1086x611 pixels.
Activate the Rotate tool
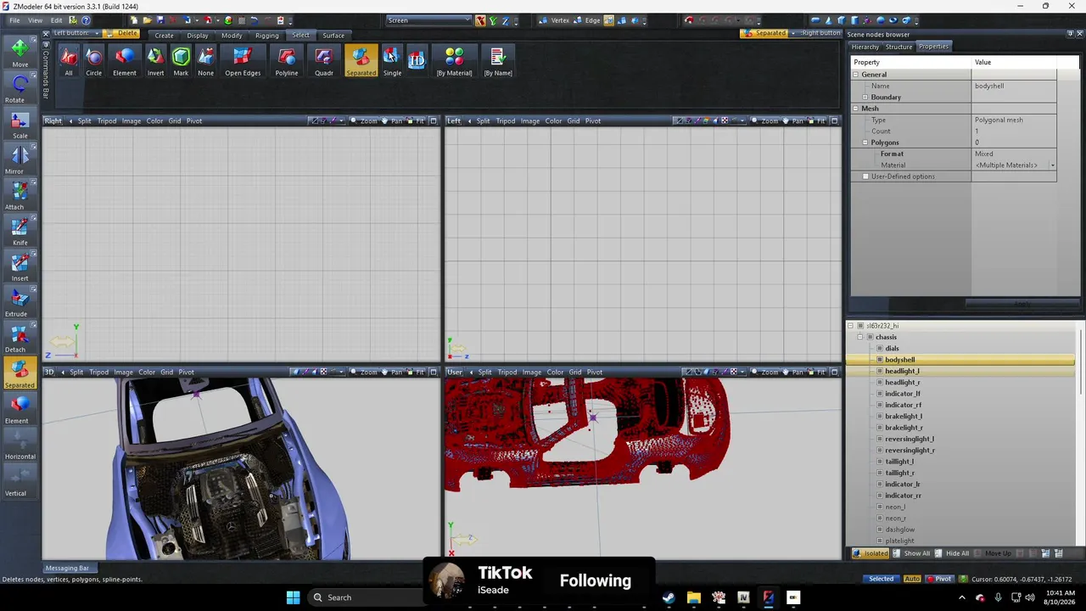coord(20,88)
